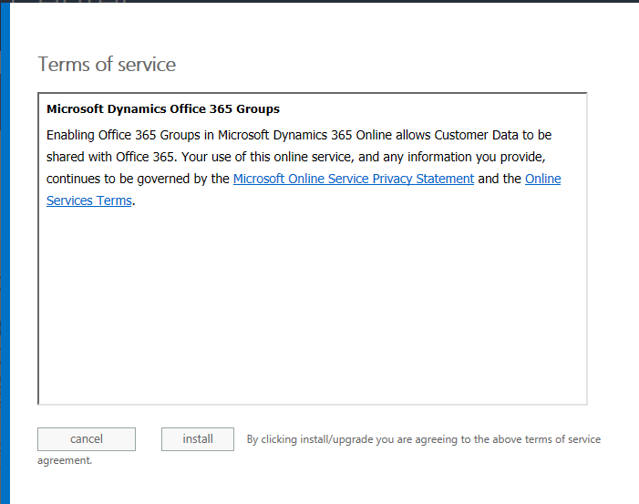Click the install button

click(x=198, y=439)
